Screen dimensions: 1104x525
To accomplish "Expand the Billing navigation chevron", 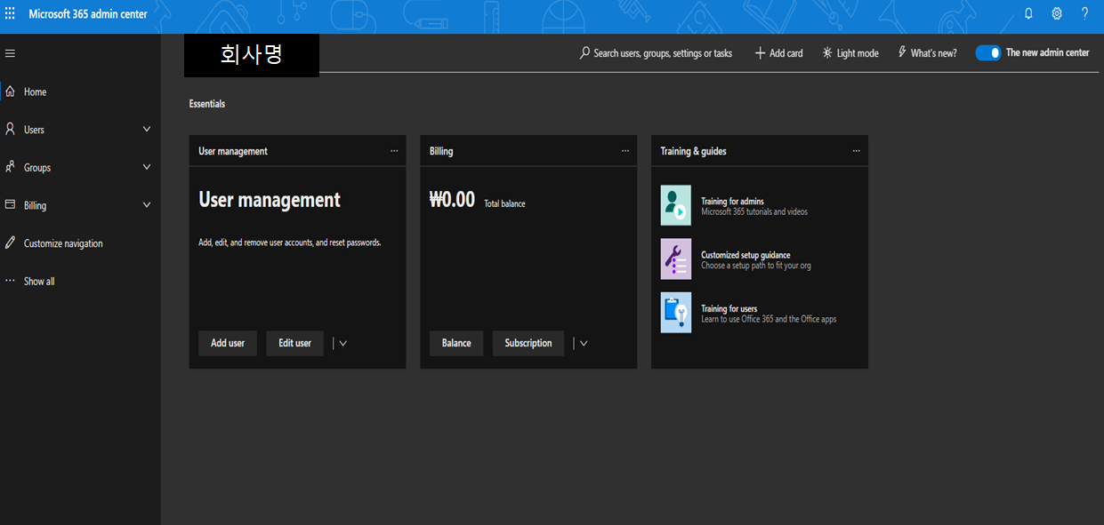I will (147, 204).
